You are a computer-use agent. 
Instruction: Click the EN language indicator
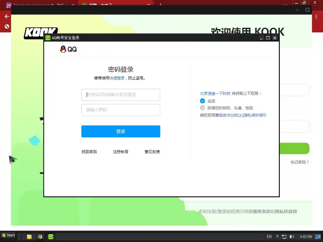coord(269,237)
